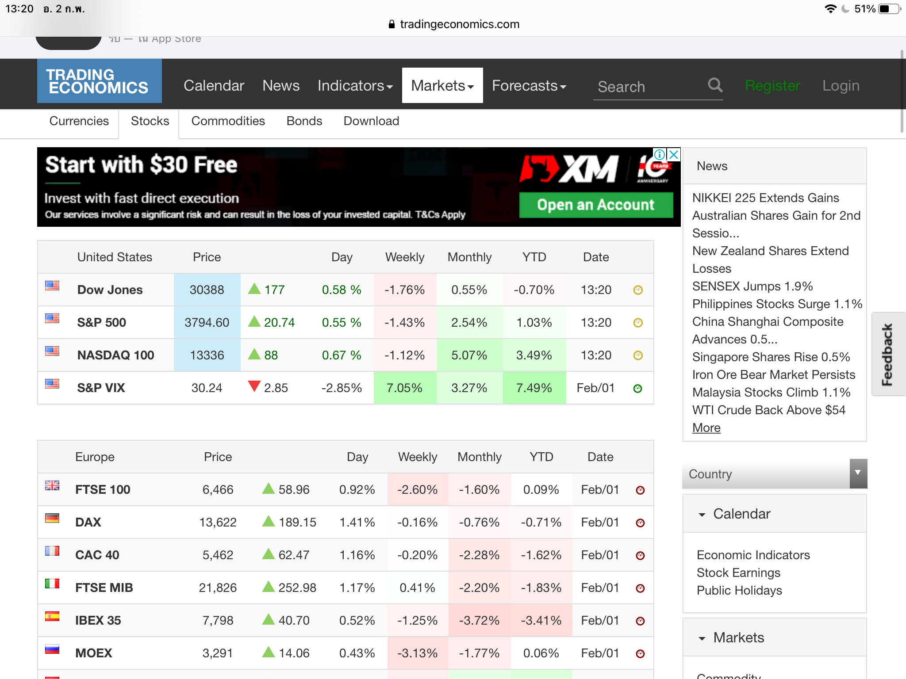Click the ad info icon
This screenshot has height=679, width=906.
[659, 155]
